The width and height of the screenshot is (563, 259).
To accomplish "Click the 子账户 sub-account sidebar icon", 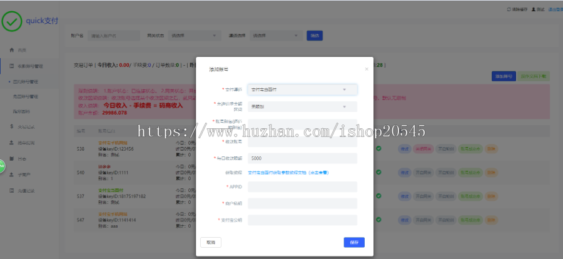I will tap(11, 175).
